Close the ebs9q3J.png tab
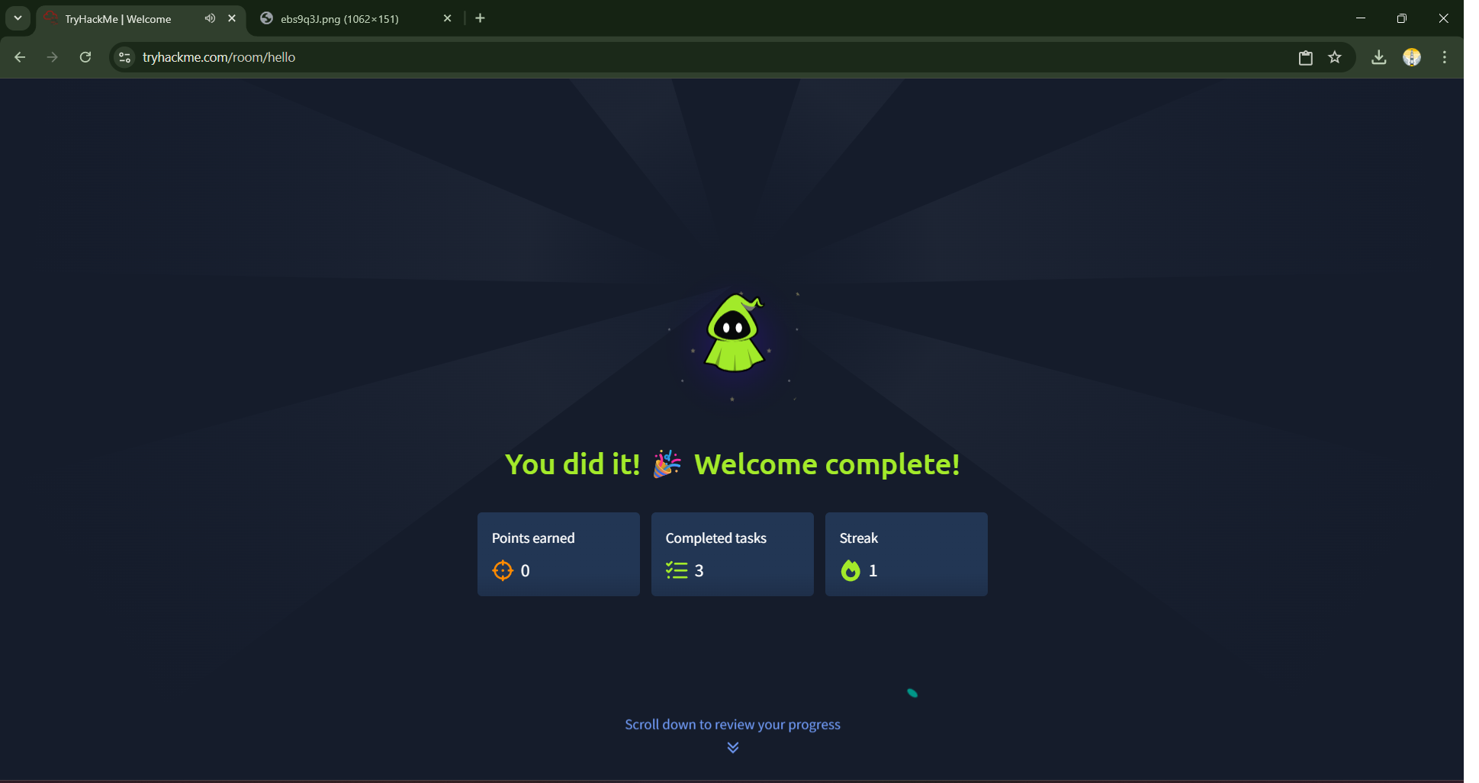The height and width of the screenshot is (783, 1479). [448, 18]
